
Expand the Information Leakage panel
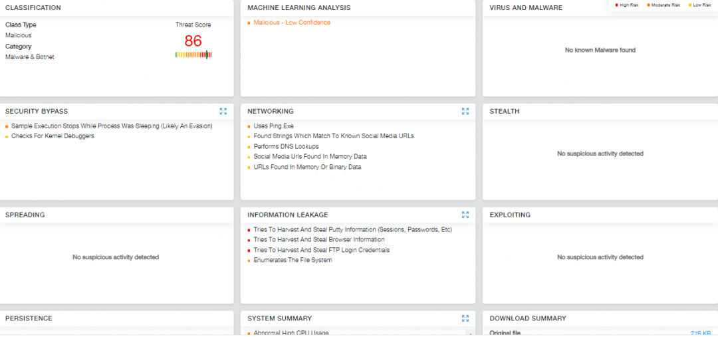tap(465, 215)
